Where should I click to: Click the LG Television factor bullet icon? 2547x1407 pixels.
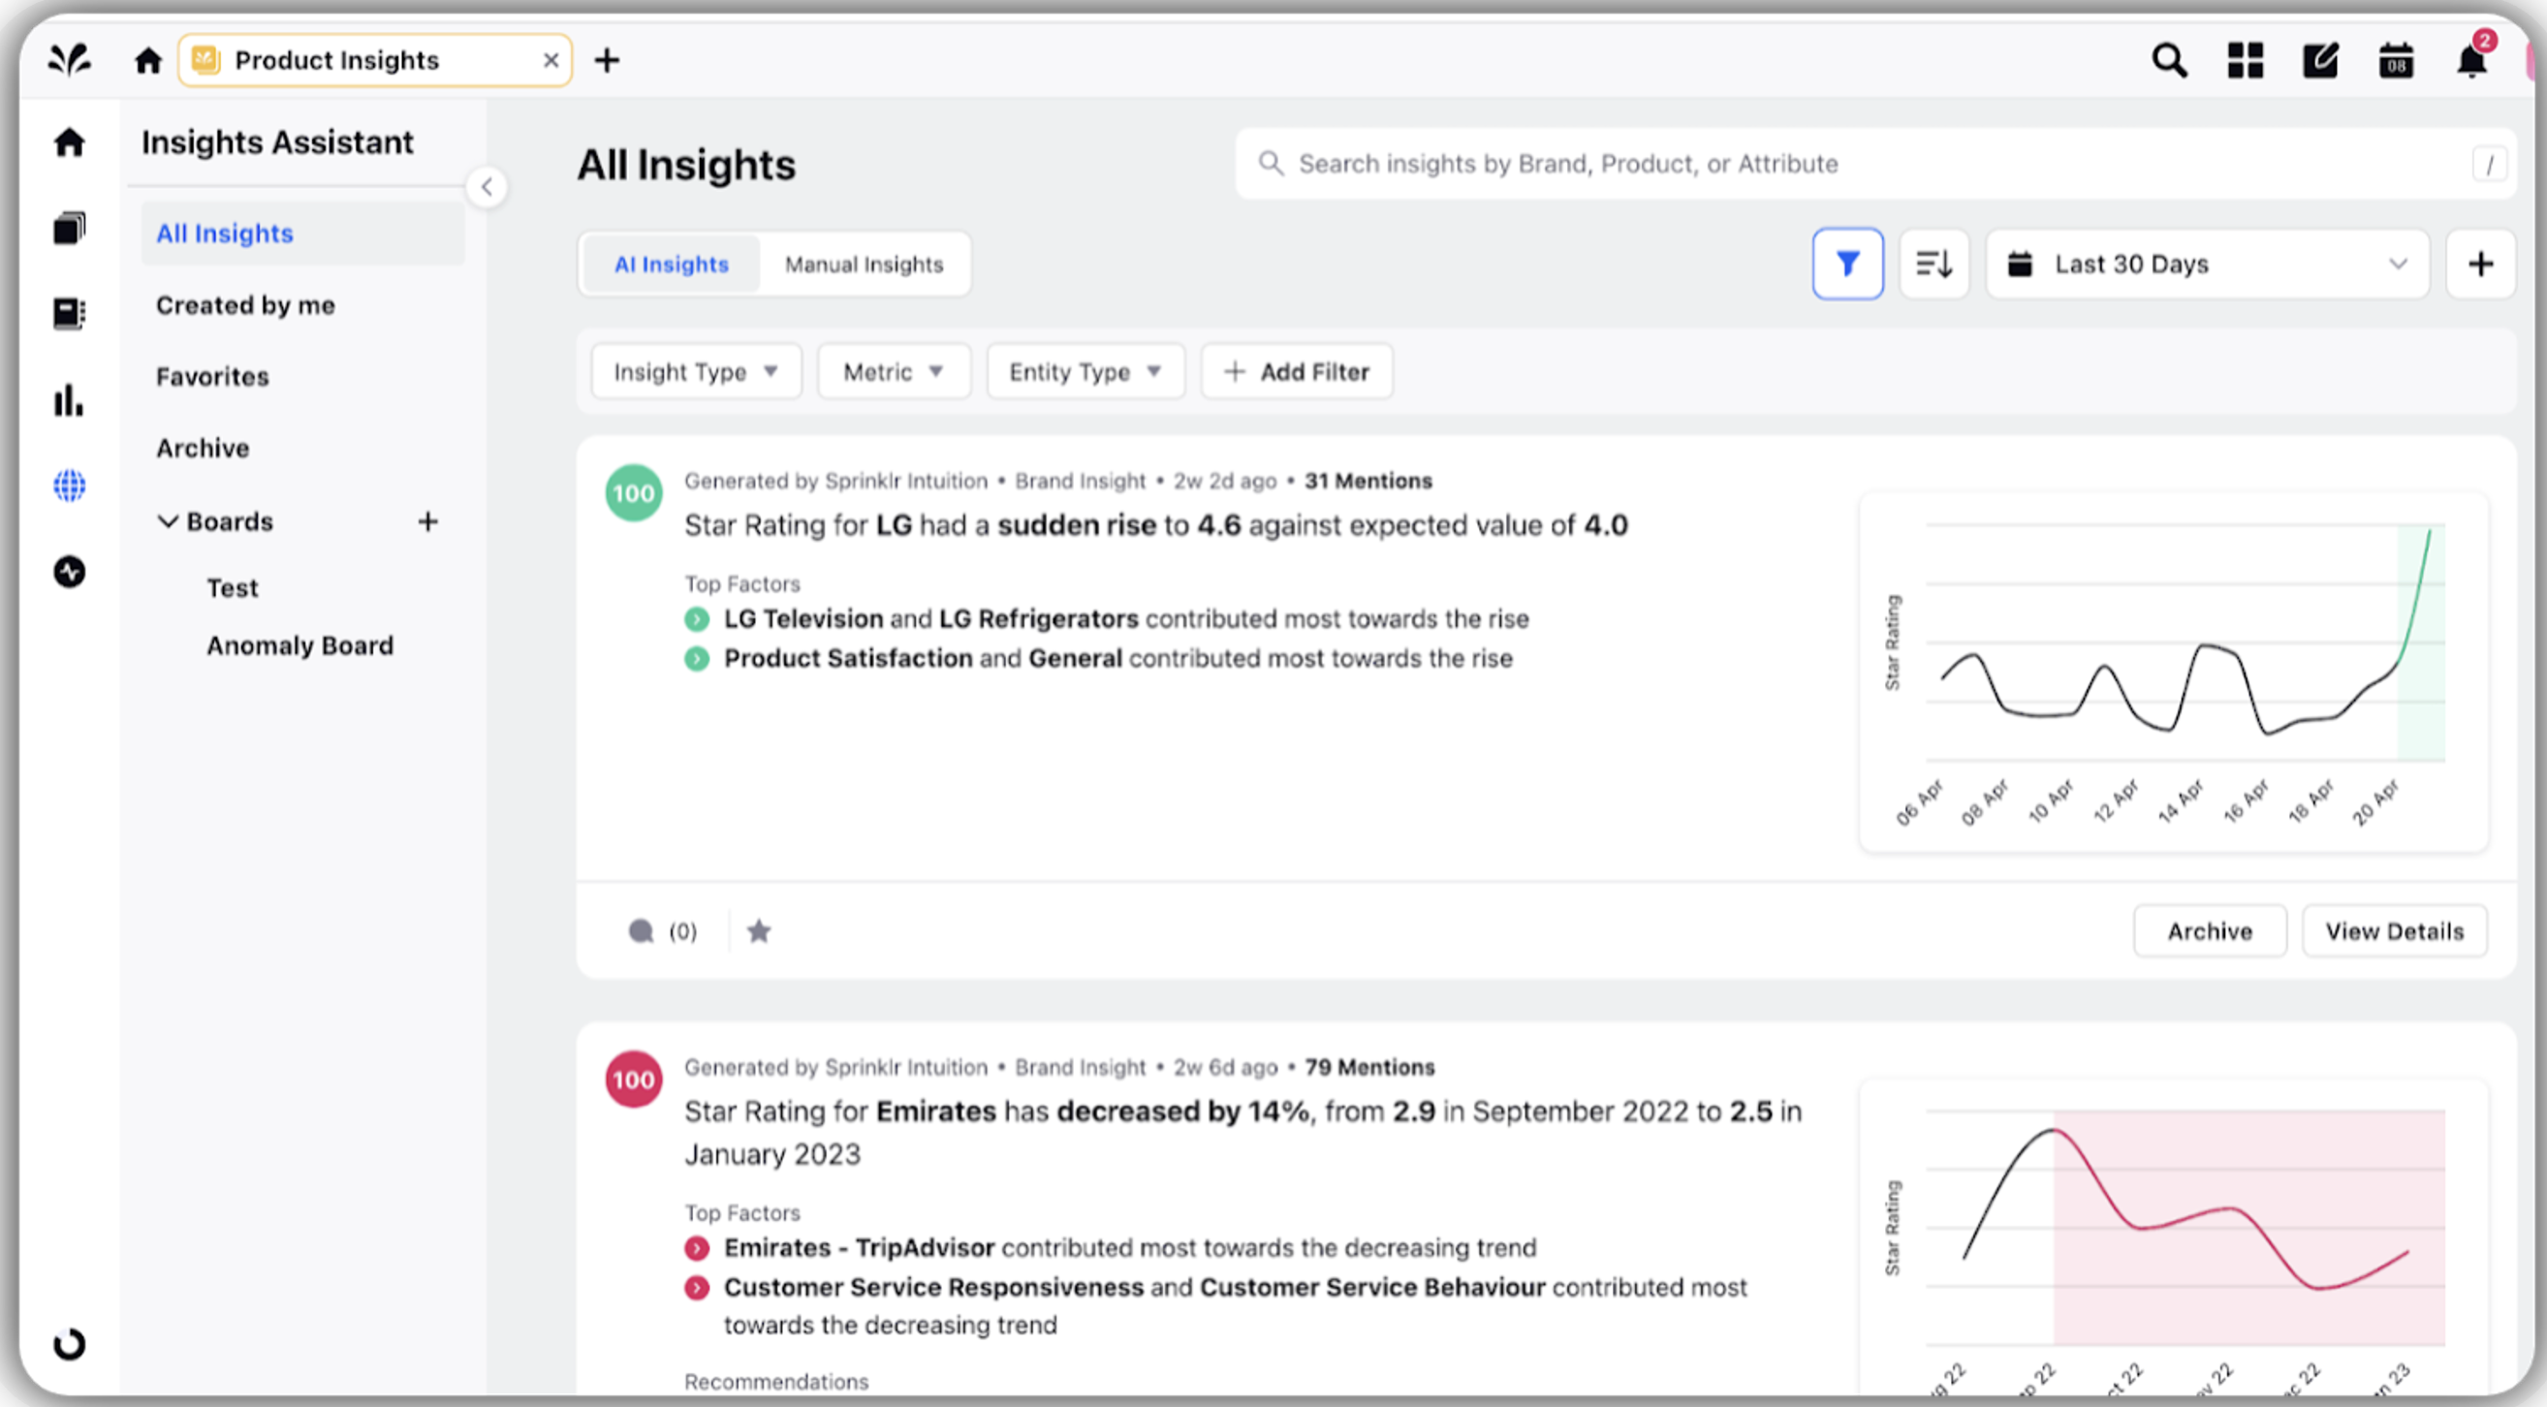click(697, 619)
